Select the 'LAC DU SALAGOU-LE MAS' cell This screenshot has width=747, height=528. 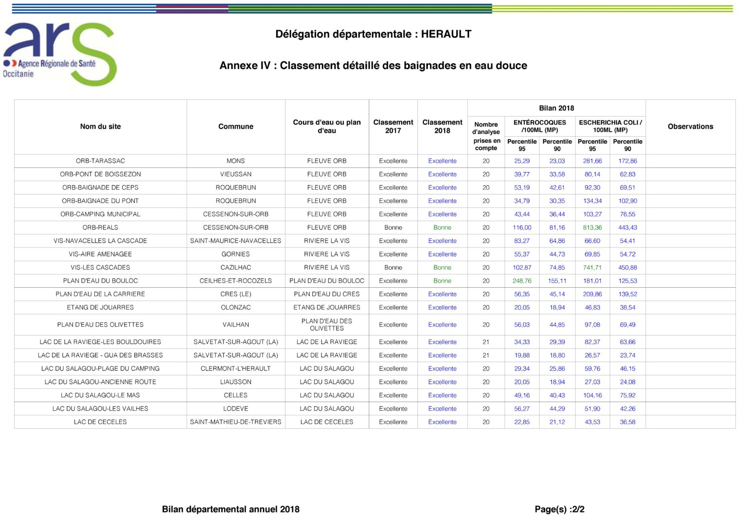click(x=101, y=395)
